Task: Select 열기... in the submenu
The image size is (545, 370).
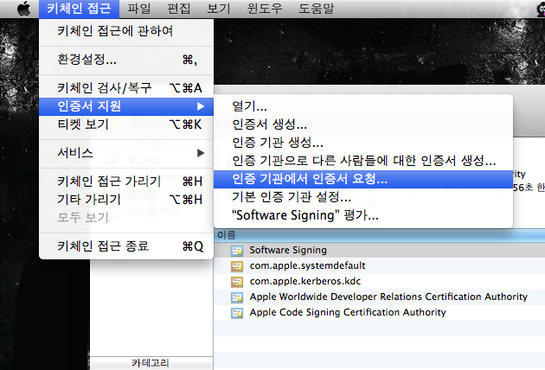Action: [x=363, y=106]
